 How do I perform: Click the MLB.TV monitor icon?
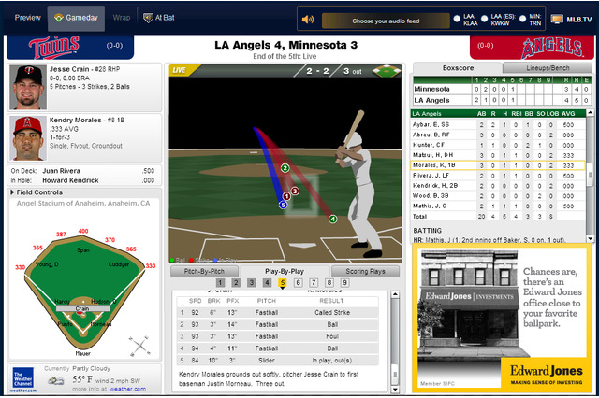[557, 19]
